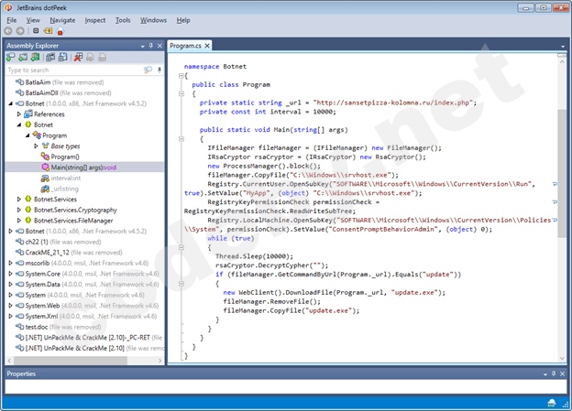The width and height of the screenshot is (572, 411).
Task: Click the dark square toolbar icon
Action: [36, 31]
